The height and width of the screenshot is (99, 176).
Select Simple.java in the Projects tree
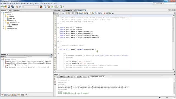(15, 25)
